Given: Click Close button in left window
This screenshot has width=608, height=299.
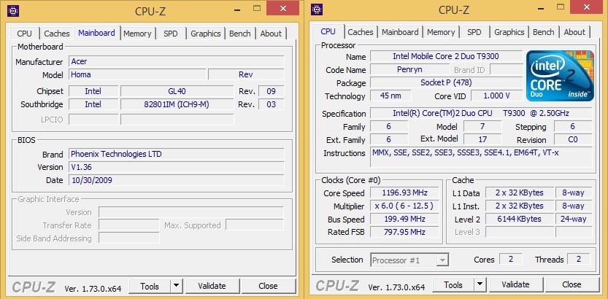Looking at the screenshot, I should click(x=268, y=286).
